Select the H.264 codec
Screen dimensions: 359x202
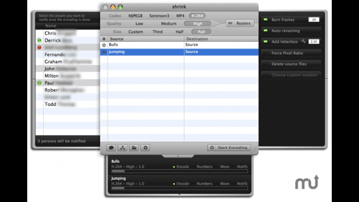click(x=197, y=16)
